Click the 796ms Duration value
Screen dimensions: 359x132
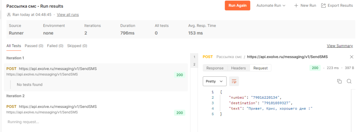(x=127, y=33)
